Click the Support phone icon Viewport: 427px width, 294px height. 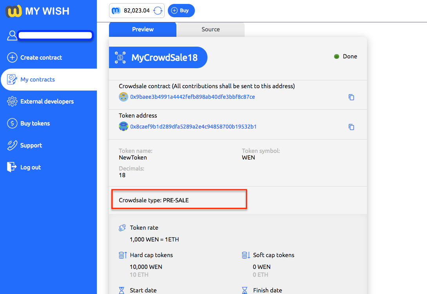coord(12,145)
